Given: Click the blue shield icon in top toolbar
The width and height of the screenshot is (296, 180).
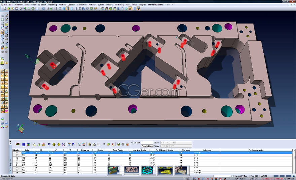Looking at the screenshot, I should point(138,8).
